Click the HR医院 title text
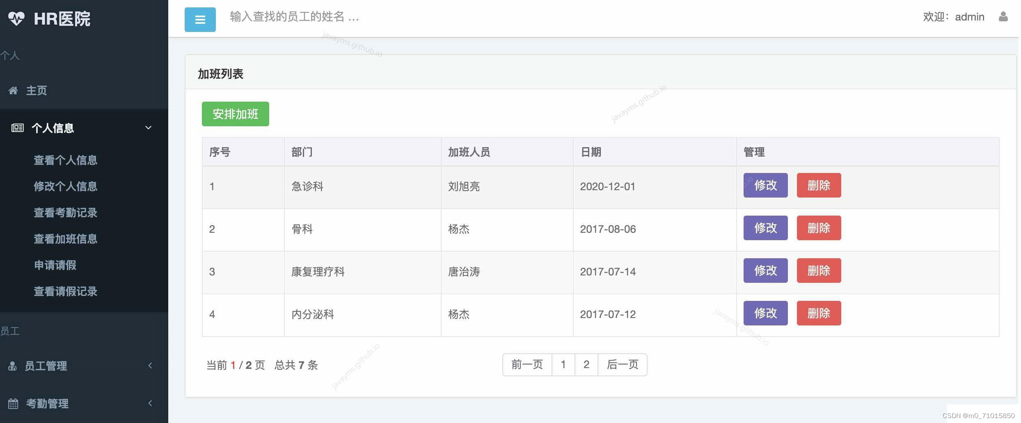The image size is (1021, 423). 62,19
